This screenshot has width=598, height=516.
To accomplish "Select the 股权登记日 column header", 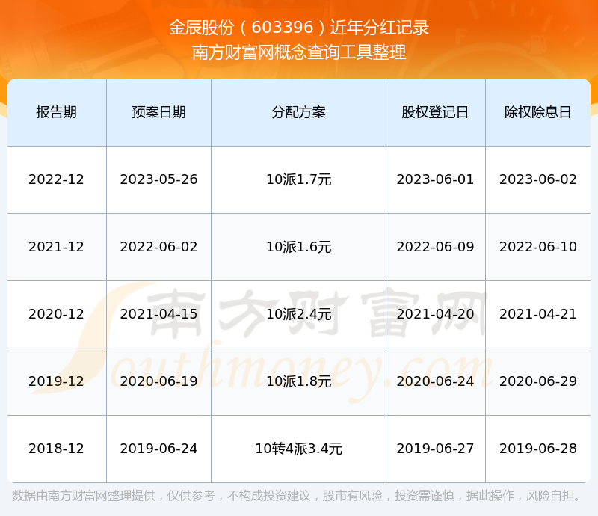I will point(435,112).
